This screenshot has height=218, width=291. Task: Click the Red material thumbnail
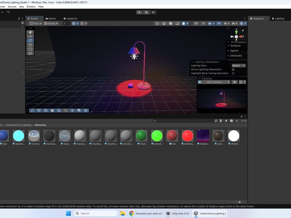tap(172, 136)
